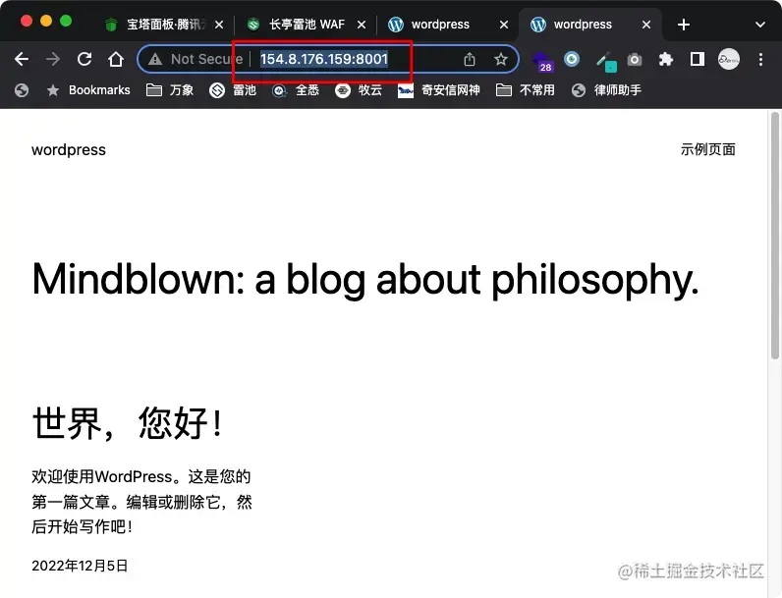Close the 宝塔面板 tab
The image size is (782, 598).
[x=219, y=25]
